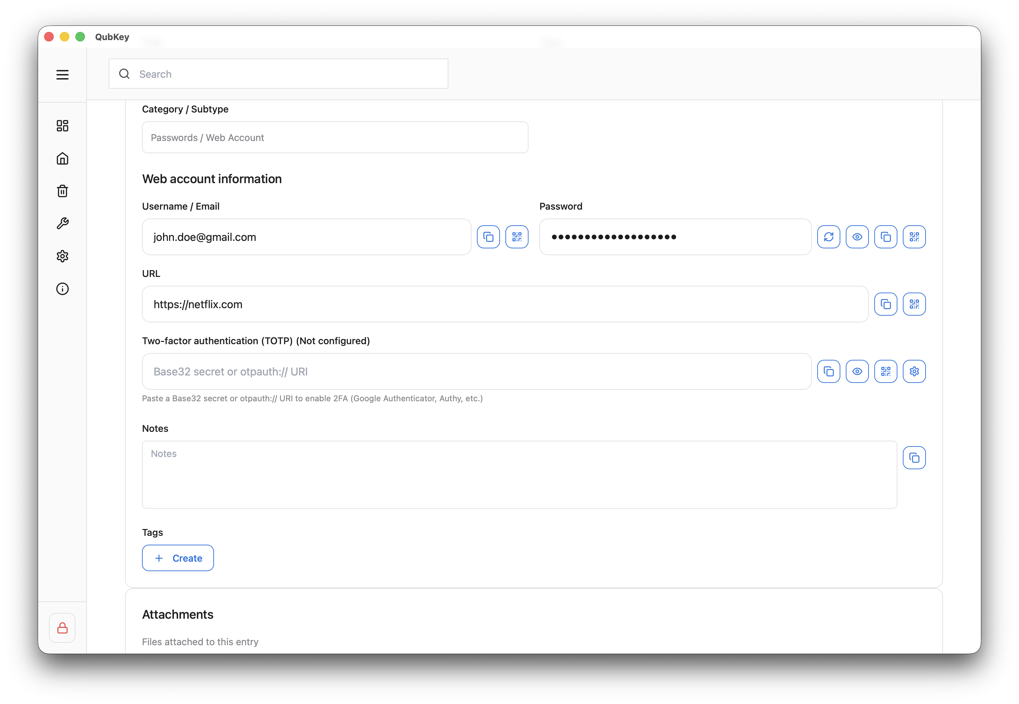Copy the Username / Email value
The height and width of the screenshot is (704, 1019).
tap(488, 237)
